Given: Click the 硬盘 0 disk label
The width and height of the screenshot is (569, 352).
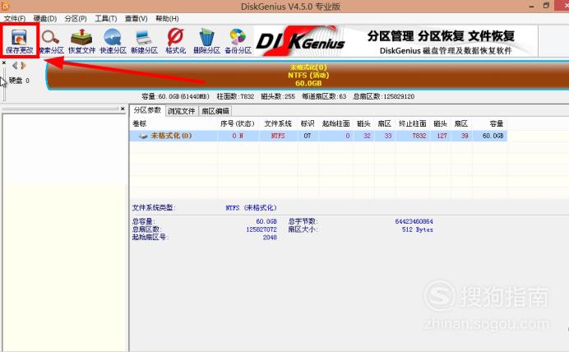Looking at the screenshot, I should click(19, 81).
